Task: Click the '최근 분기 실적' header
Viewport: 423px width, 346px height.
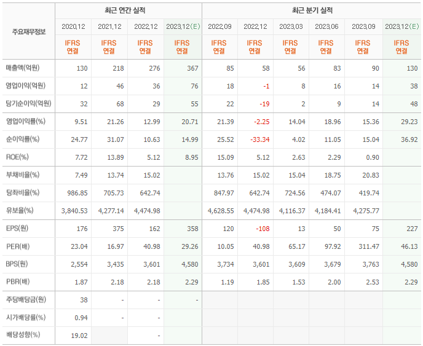Action: click(312, 10)
